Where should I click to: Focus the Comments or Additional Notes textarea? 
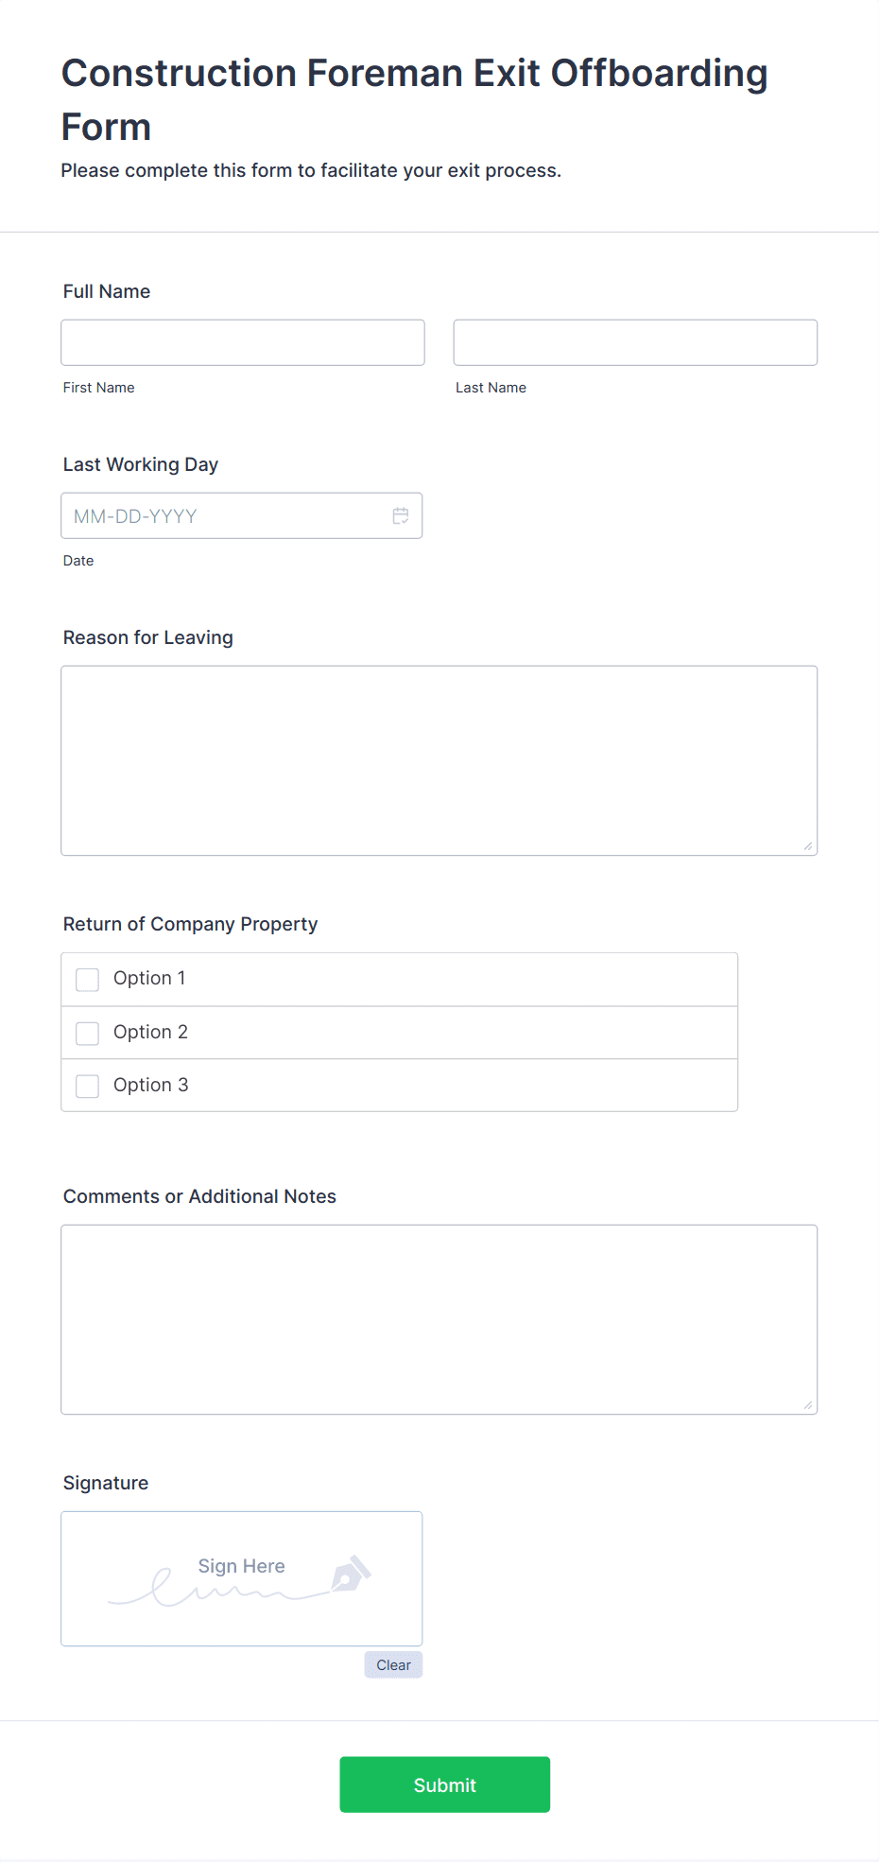(x=439, y=1319)
